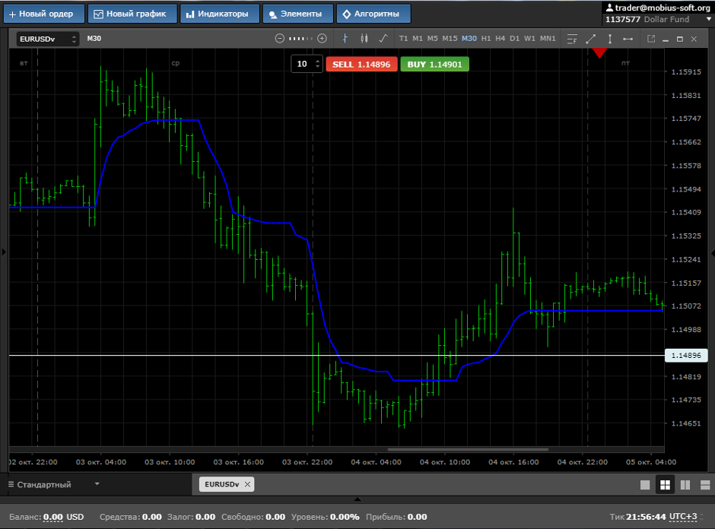Switch to vertical columns layout
The height and width of the screenshot is (529, 715).
(x=685, y=485)
